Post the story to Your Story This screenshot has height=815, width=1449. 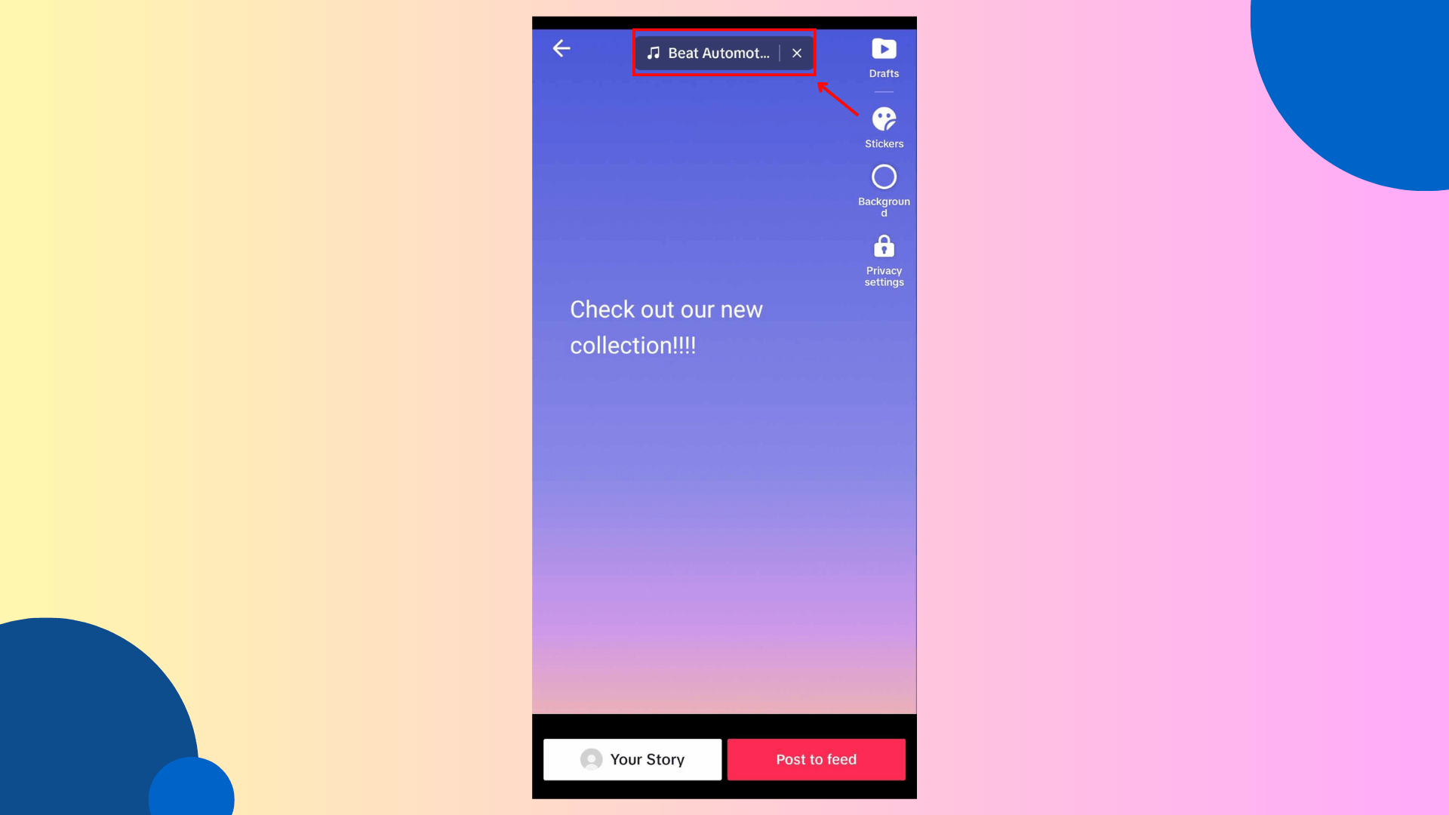coord(632,759)
